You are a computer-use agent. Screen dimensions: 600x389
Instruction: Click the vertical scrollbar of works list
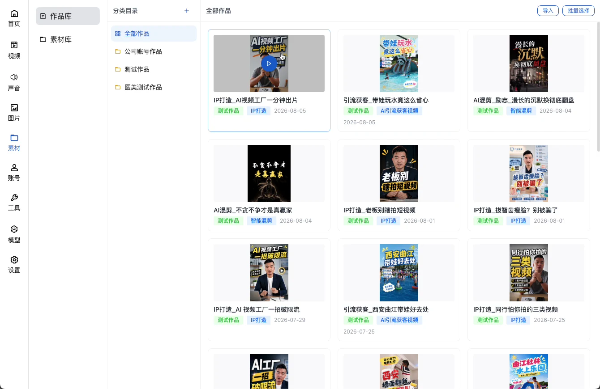[598, 87]
